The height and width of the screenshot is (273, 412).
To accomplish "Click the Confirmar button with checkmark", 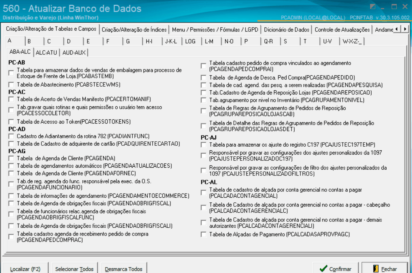I will coord(335,269).
